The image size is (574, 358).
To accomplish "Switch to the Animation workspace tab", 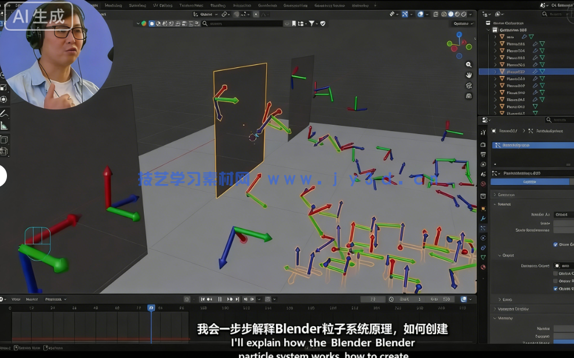I will [x=242, y=5].
